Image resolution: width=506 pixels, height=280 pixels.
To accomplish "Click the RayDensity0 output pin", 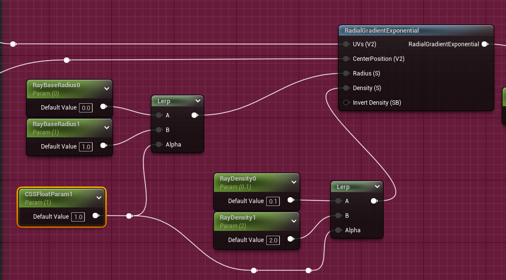I will (x=291, y=200).
